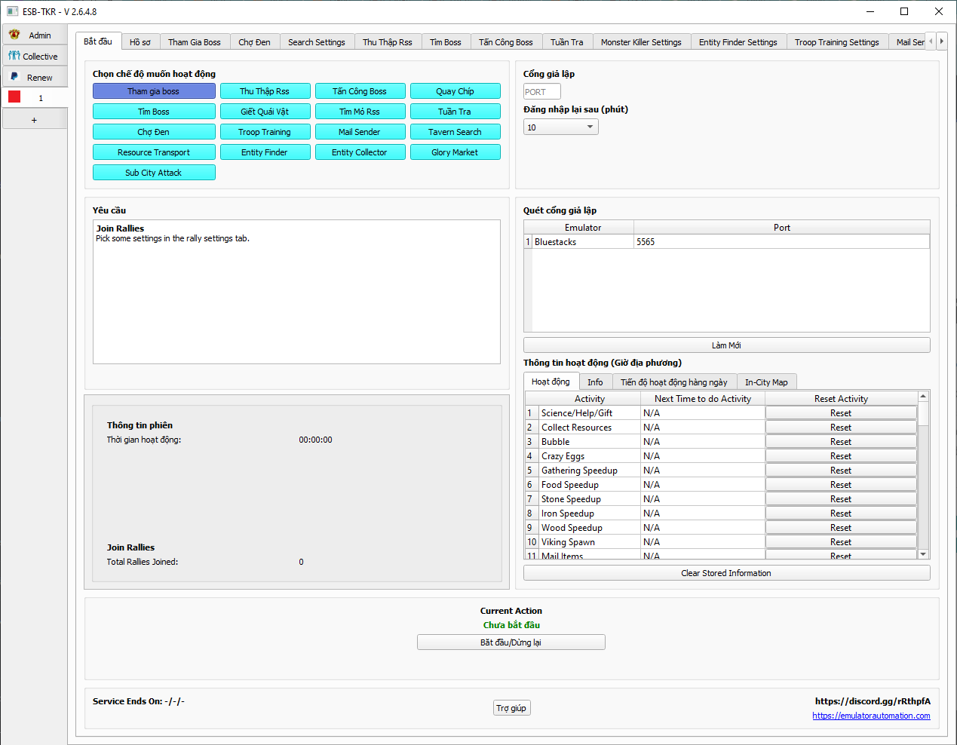Toggle the Tìm Boss mode button
957x745 pixels.
pos(154,112)
